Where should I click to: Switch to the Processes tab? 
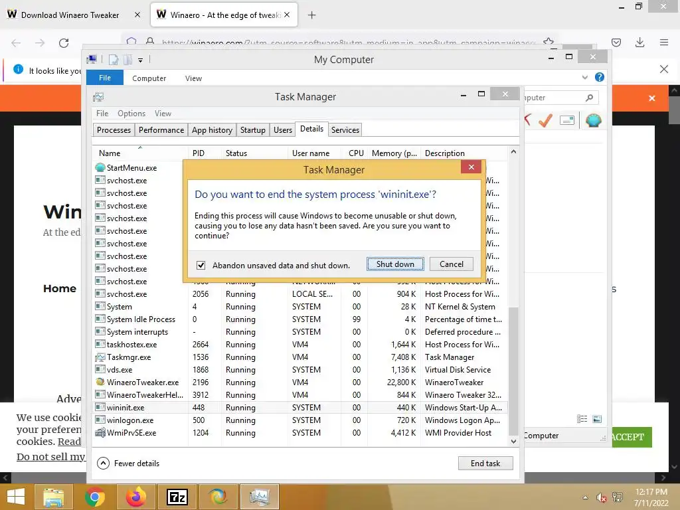point(114,130)
